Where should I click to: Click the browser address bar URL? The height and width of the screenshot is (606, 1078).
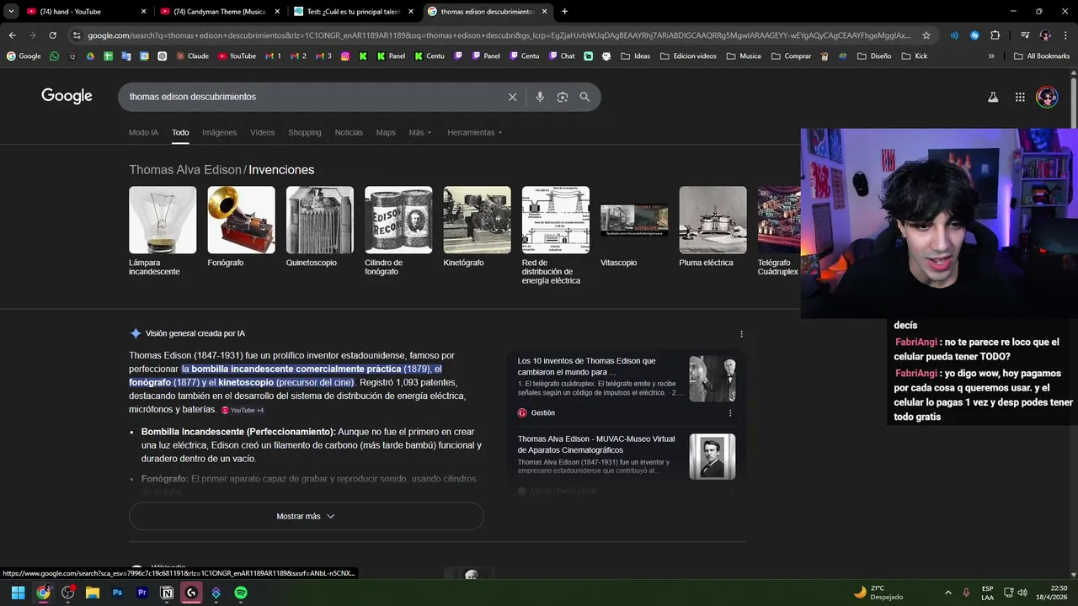[x=499, y=35]
